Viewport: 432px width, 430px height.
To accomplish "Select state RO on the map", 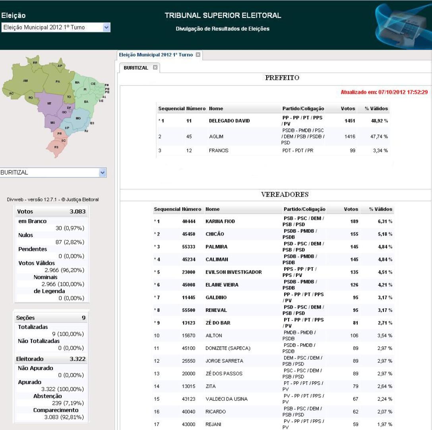I will coord(31,97).
